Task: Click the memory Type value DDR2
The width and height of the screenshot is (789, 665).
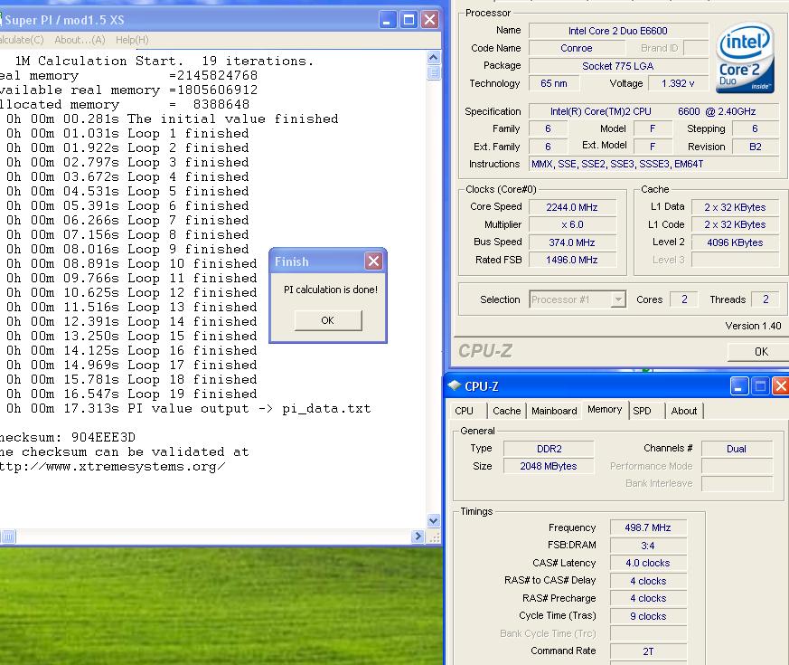Action: pos(549,449)
